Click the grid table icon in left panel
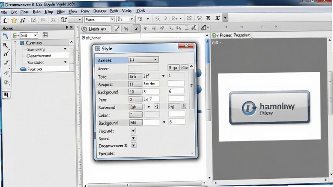The width and height of the screenshot is (333, 187). 45,35
